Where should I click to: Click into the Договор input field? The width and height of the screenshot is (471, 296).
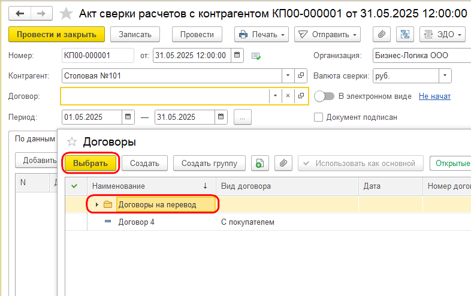165,96
